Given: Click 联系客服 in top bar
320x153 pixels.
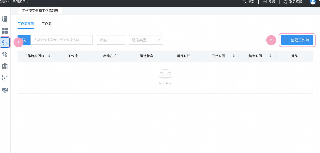Looking at the screenshot, I should click(x=293, y=2).
